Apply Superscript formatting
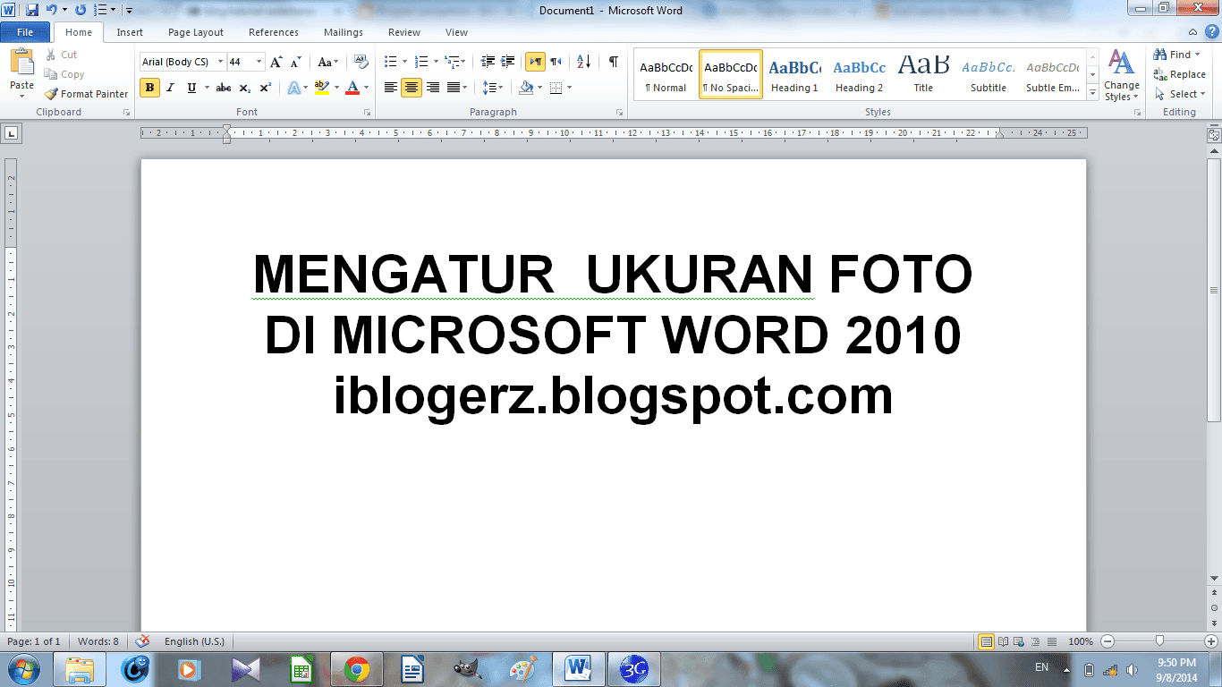The height and width of the screenshot is (687, 1222). click(x=265, y=88)
